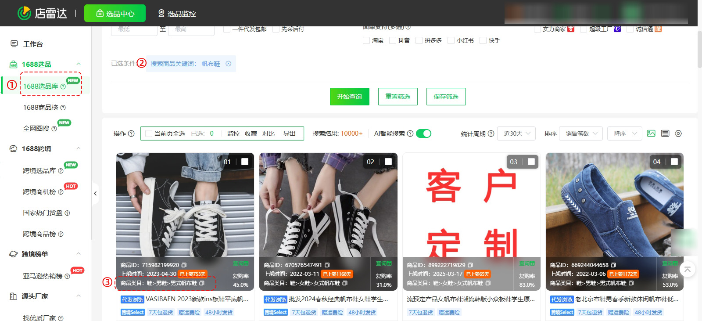This screenshot has height=321, width=702.
Task: Select product card 04 checkbox
Action: (674, 162)
